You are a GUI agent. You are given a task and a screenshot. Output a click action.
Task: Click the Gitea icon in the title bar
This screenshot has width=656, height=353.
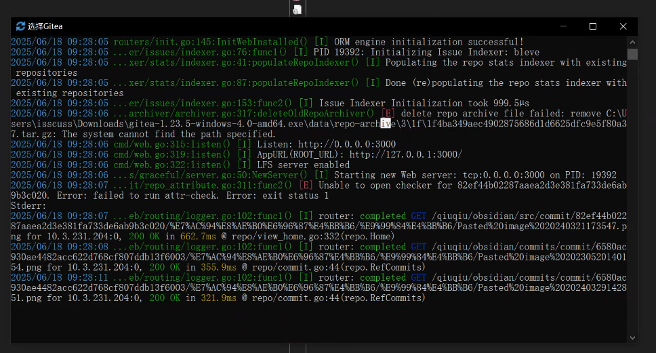(x=20, y=26)
